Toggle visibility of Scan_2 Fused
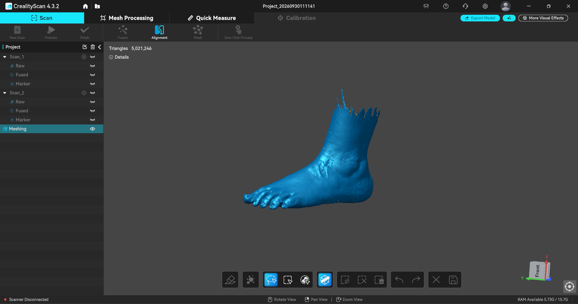The image size is (578, 304). 93,111
